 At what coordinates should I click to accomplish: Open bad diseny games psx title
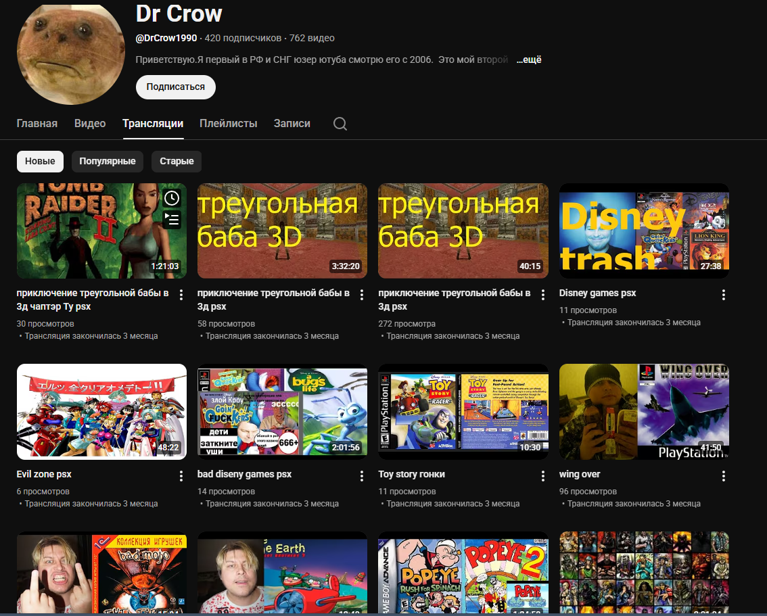pos(245,474)
